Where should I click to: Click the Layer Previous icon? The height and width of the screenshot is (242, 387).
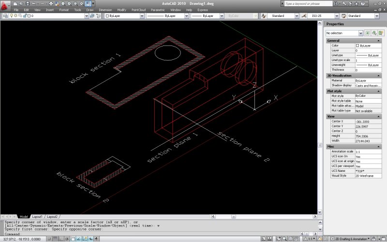pos(99,16)
